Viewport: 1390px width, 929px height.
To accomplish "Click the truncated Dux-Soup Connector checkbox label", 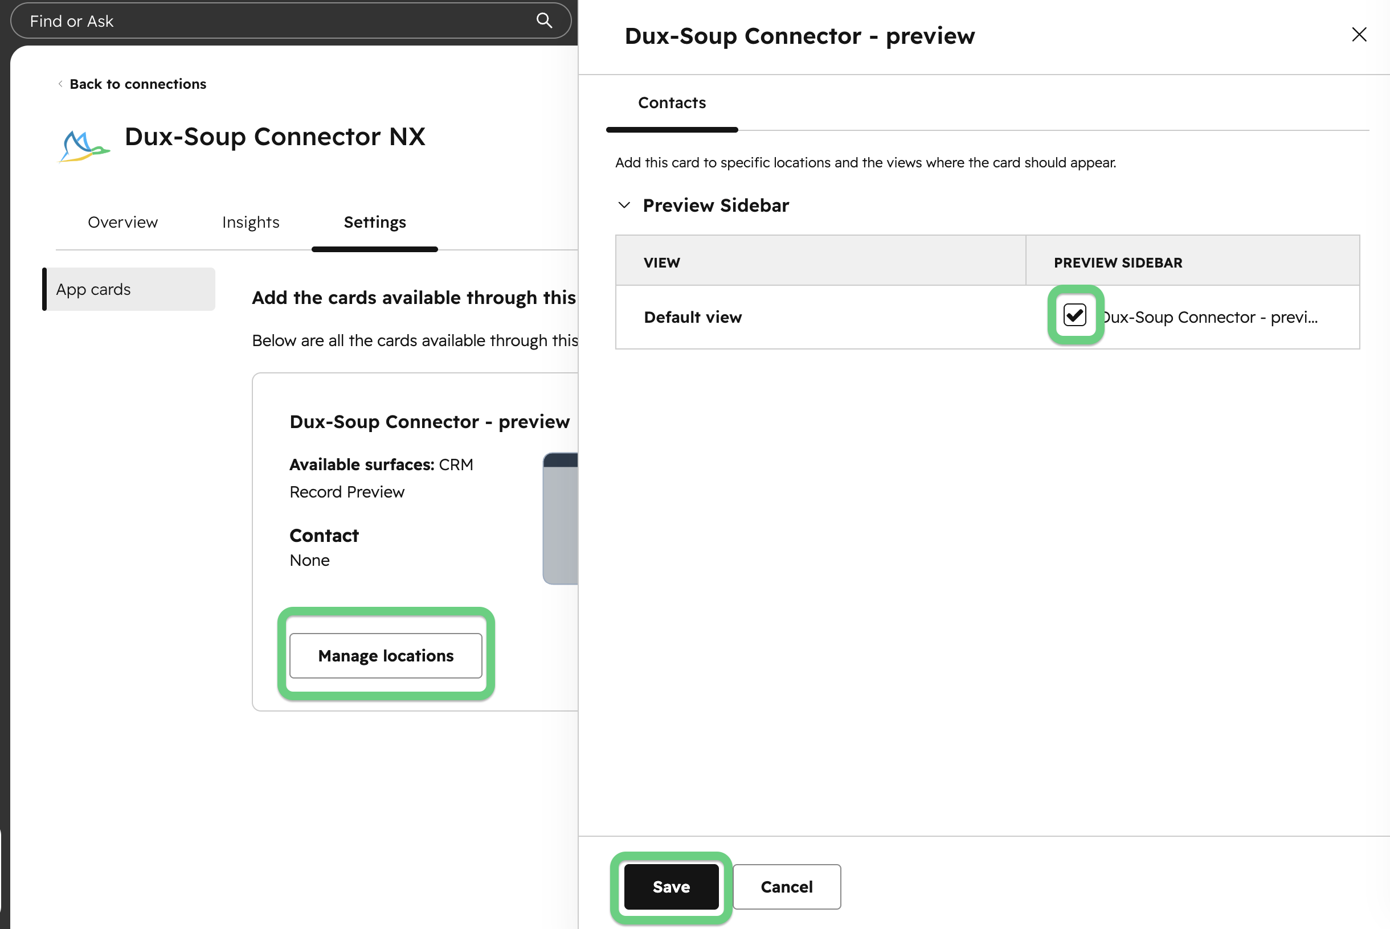I will (1209, 318).
